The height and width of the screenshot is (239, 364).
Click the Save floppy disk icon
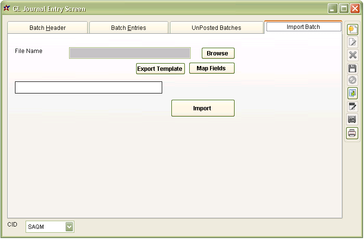click(x=352, y=68)
